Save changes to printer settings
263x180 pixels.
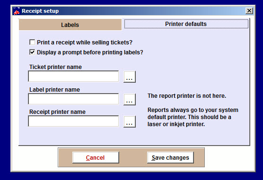coord(170,157)
